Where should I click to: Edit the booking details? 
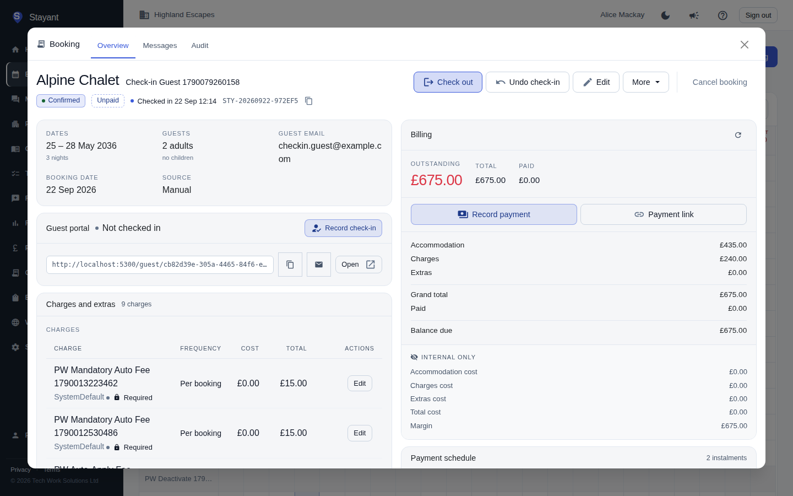pos(596,82)
